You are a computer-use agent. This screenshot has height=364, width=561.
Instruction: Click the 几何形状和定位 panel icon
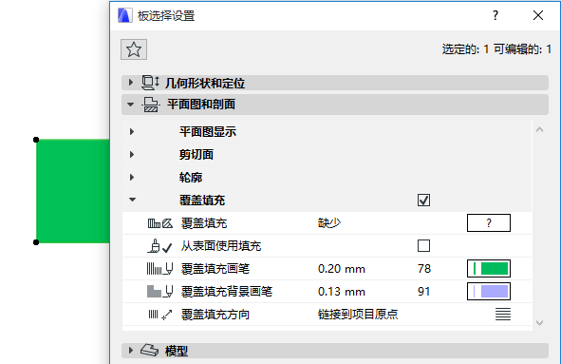point(150,83)
